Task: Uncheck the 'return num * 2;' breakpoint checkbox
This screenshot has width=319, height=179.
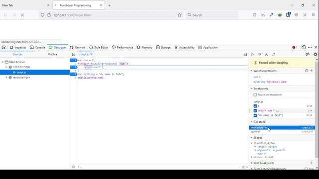Action: [255, 110]
